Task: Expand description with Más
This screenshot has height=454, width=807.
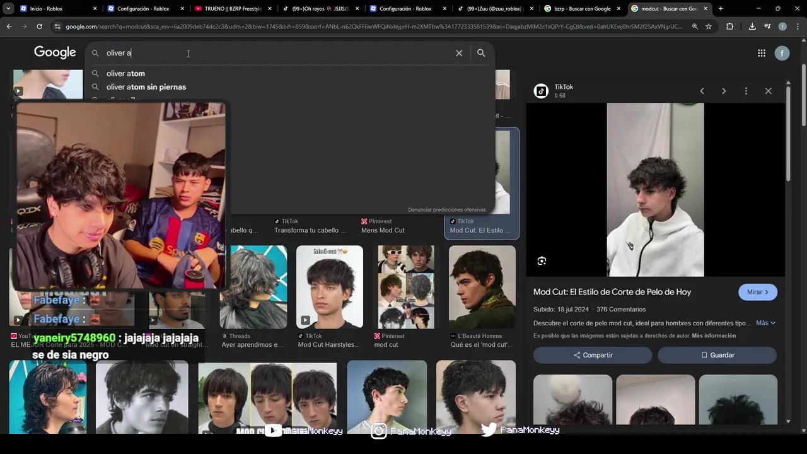Action: tap(765, 323)
